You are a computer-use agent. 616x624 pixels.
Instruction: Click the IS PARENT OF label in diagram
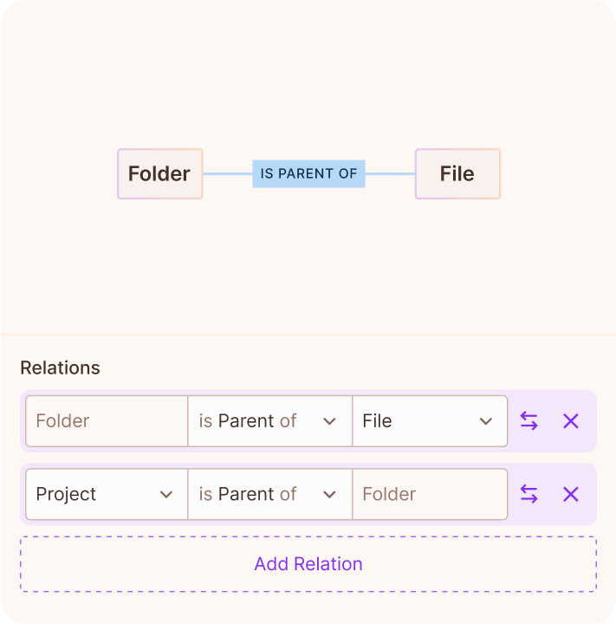[308, 173]
